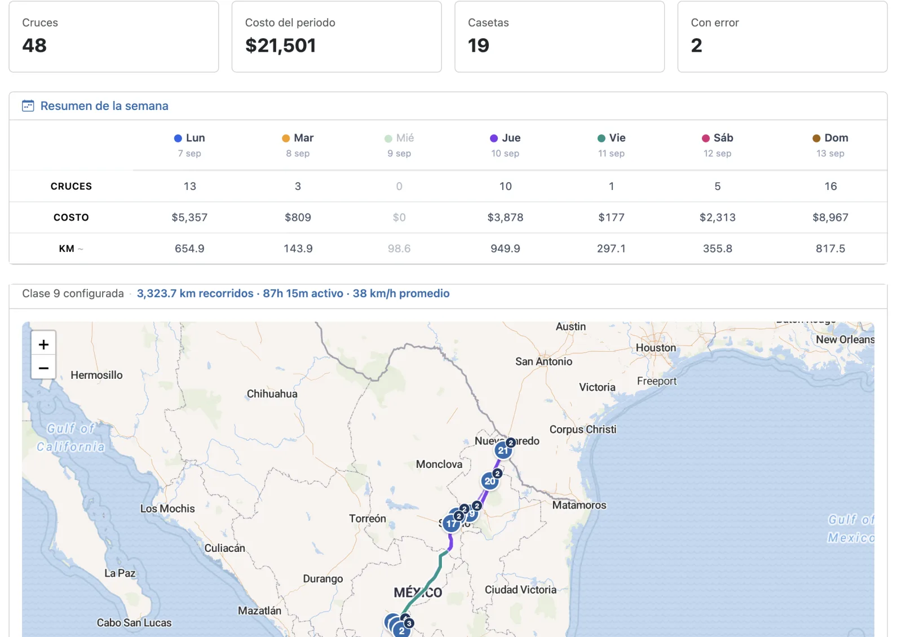
Task: Click the small badge 3 on bottom cluster
Action: pyautogui.click(x=409, y=623)
